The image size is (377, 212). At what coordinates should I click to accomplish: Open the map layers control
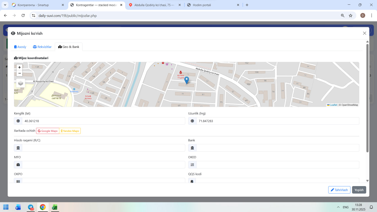21,83
